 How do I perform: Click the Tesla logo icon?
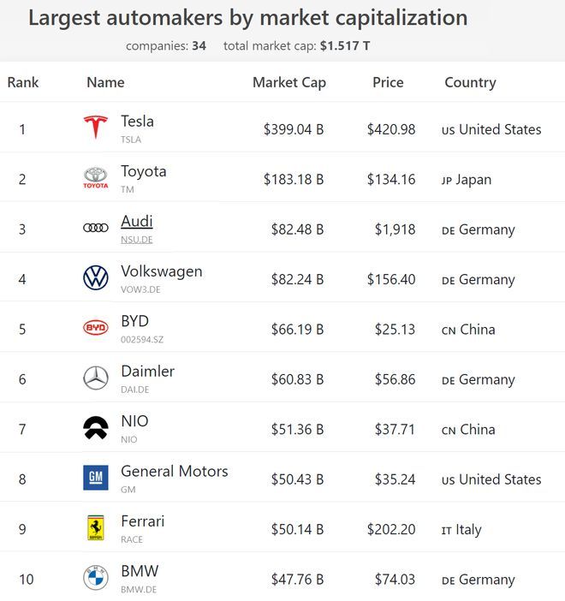click(95, 127)
